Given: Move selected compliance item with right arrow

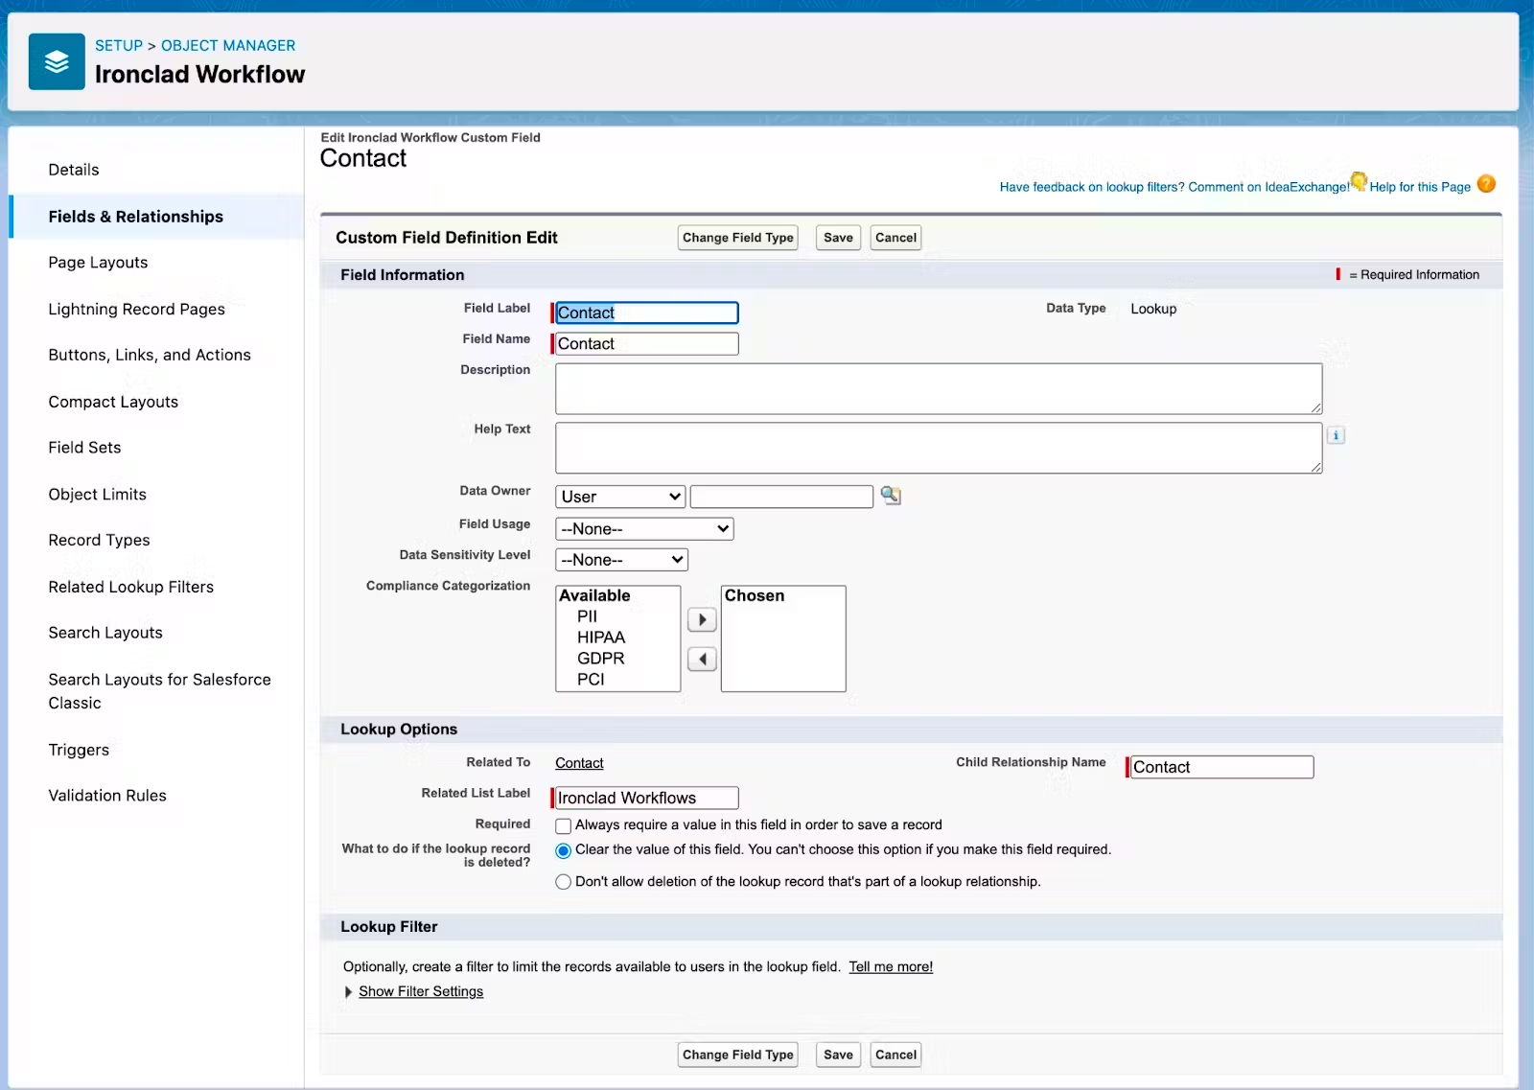Looking at the screenshot, I should coord(701,619).
